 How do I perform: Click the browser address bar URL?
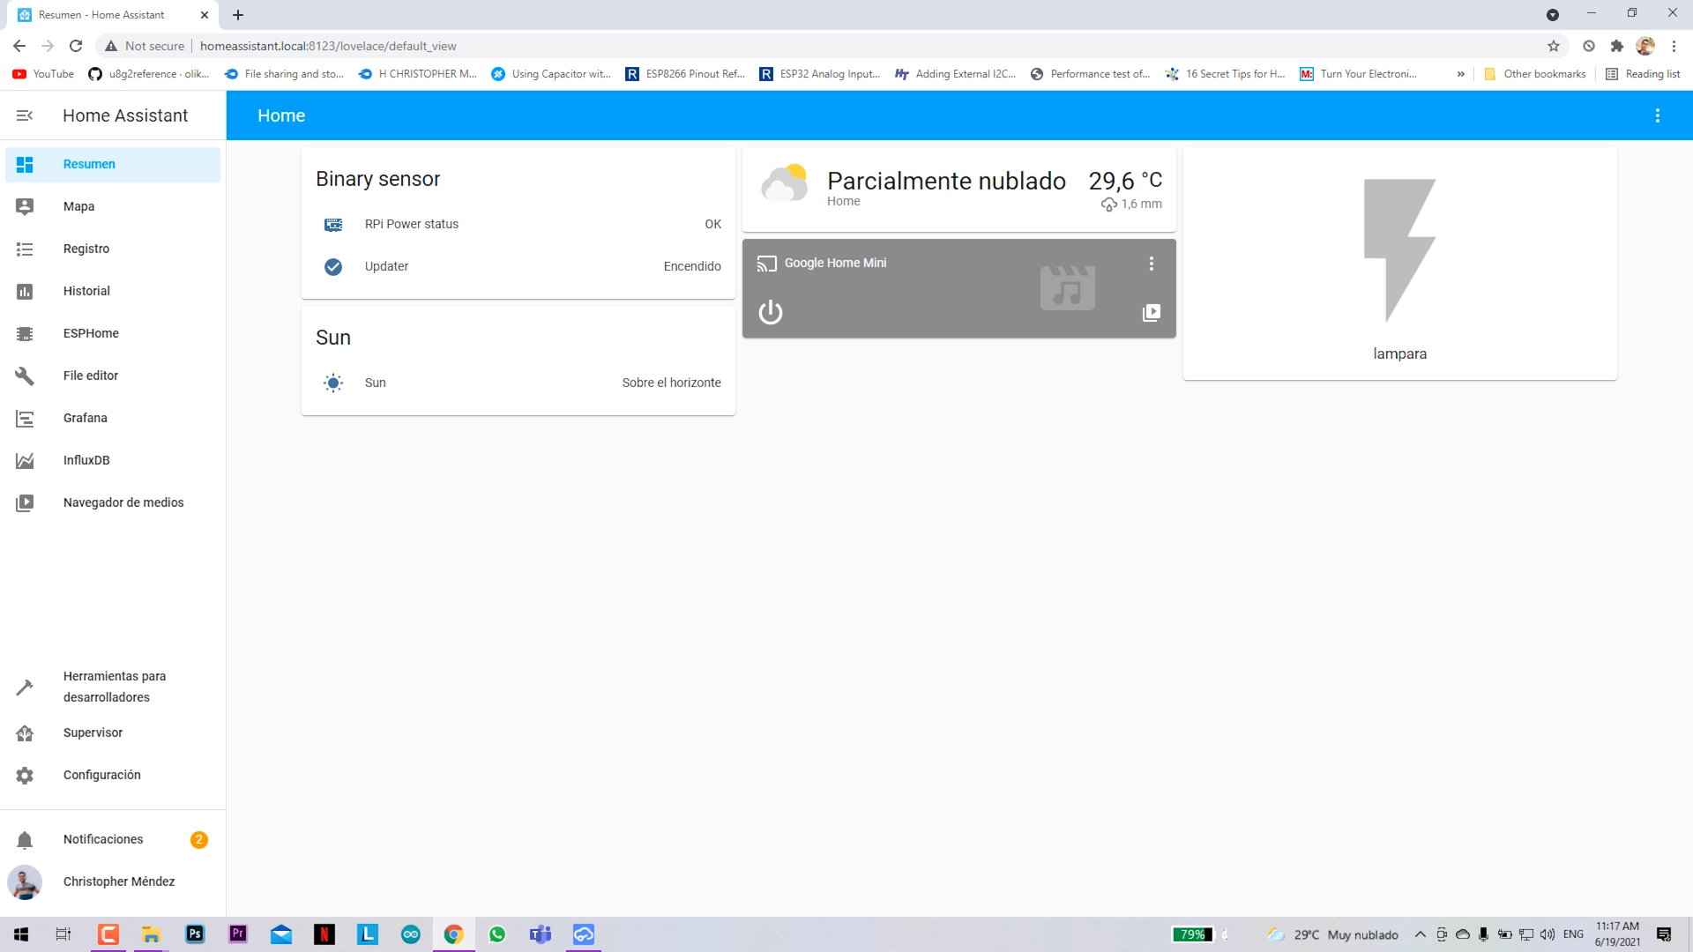[x=328, y=46]
